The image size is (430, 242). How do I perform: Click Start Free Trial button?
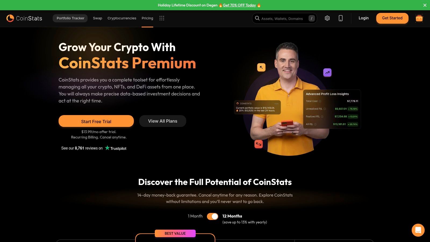[x=96, y=121]
